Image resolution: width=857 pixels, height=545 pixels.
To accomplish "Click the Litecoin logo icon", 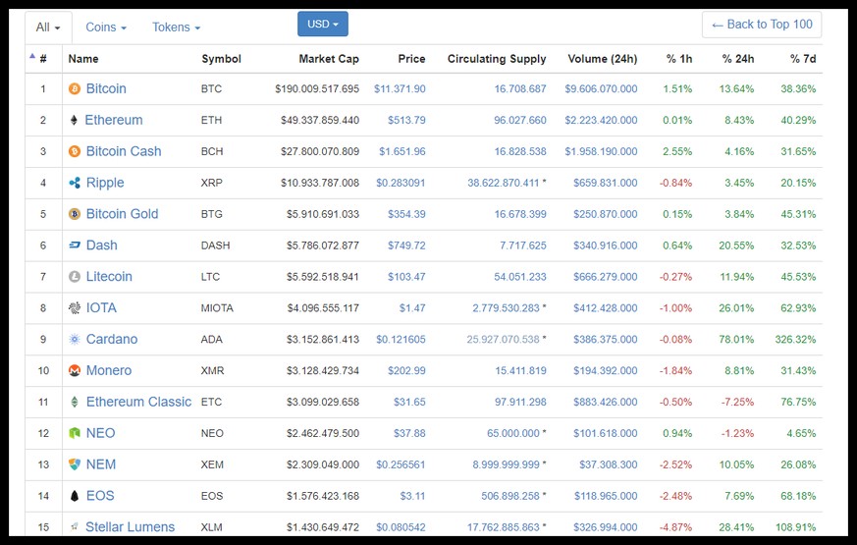I will tap(75, 277).
